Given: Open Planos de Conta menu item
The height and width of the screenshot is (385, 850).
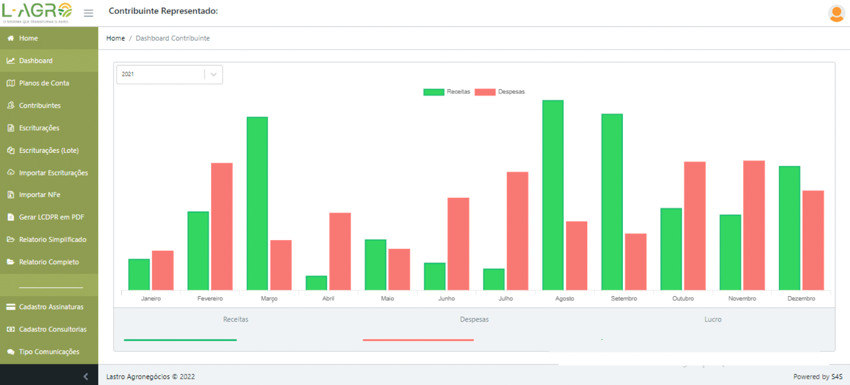Looking at the screenshot, I should pyautogui.click(x=49, y=83).
